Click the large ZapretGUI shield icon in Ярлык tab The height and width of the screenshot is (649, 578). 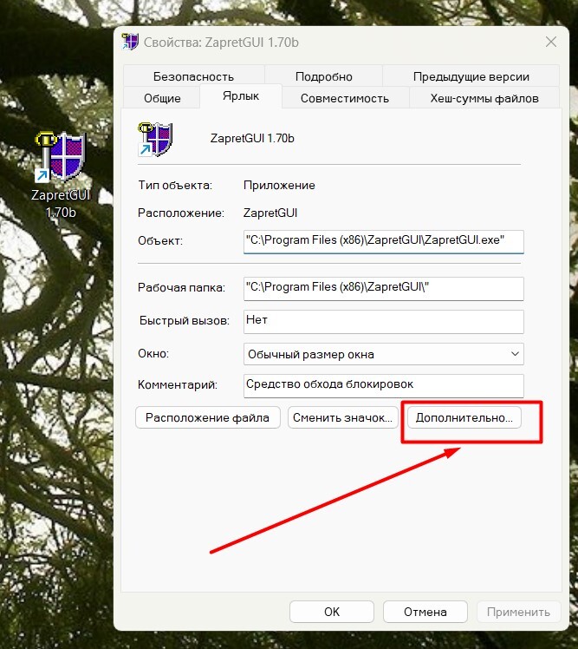[155, 140]
